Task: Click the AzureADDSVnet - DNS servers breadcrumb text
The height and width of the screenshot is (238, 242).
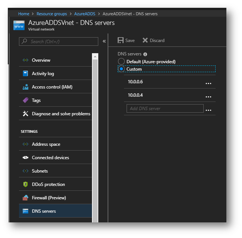Action: point(130,14)
